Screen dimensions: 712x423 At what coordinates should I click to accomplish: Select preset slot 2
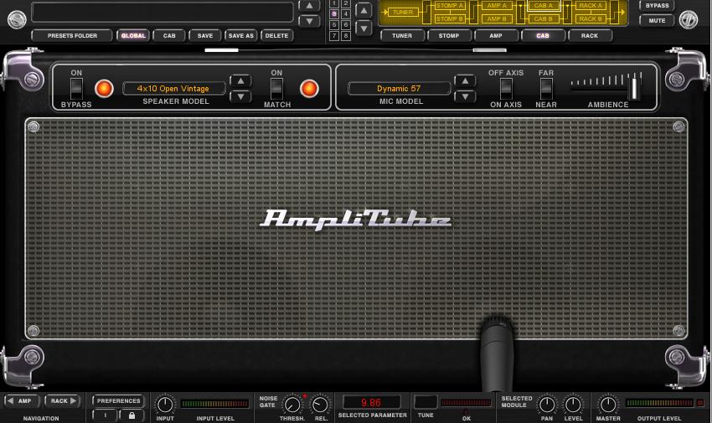(346, 3)
